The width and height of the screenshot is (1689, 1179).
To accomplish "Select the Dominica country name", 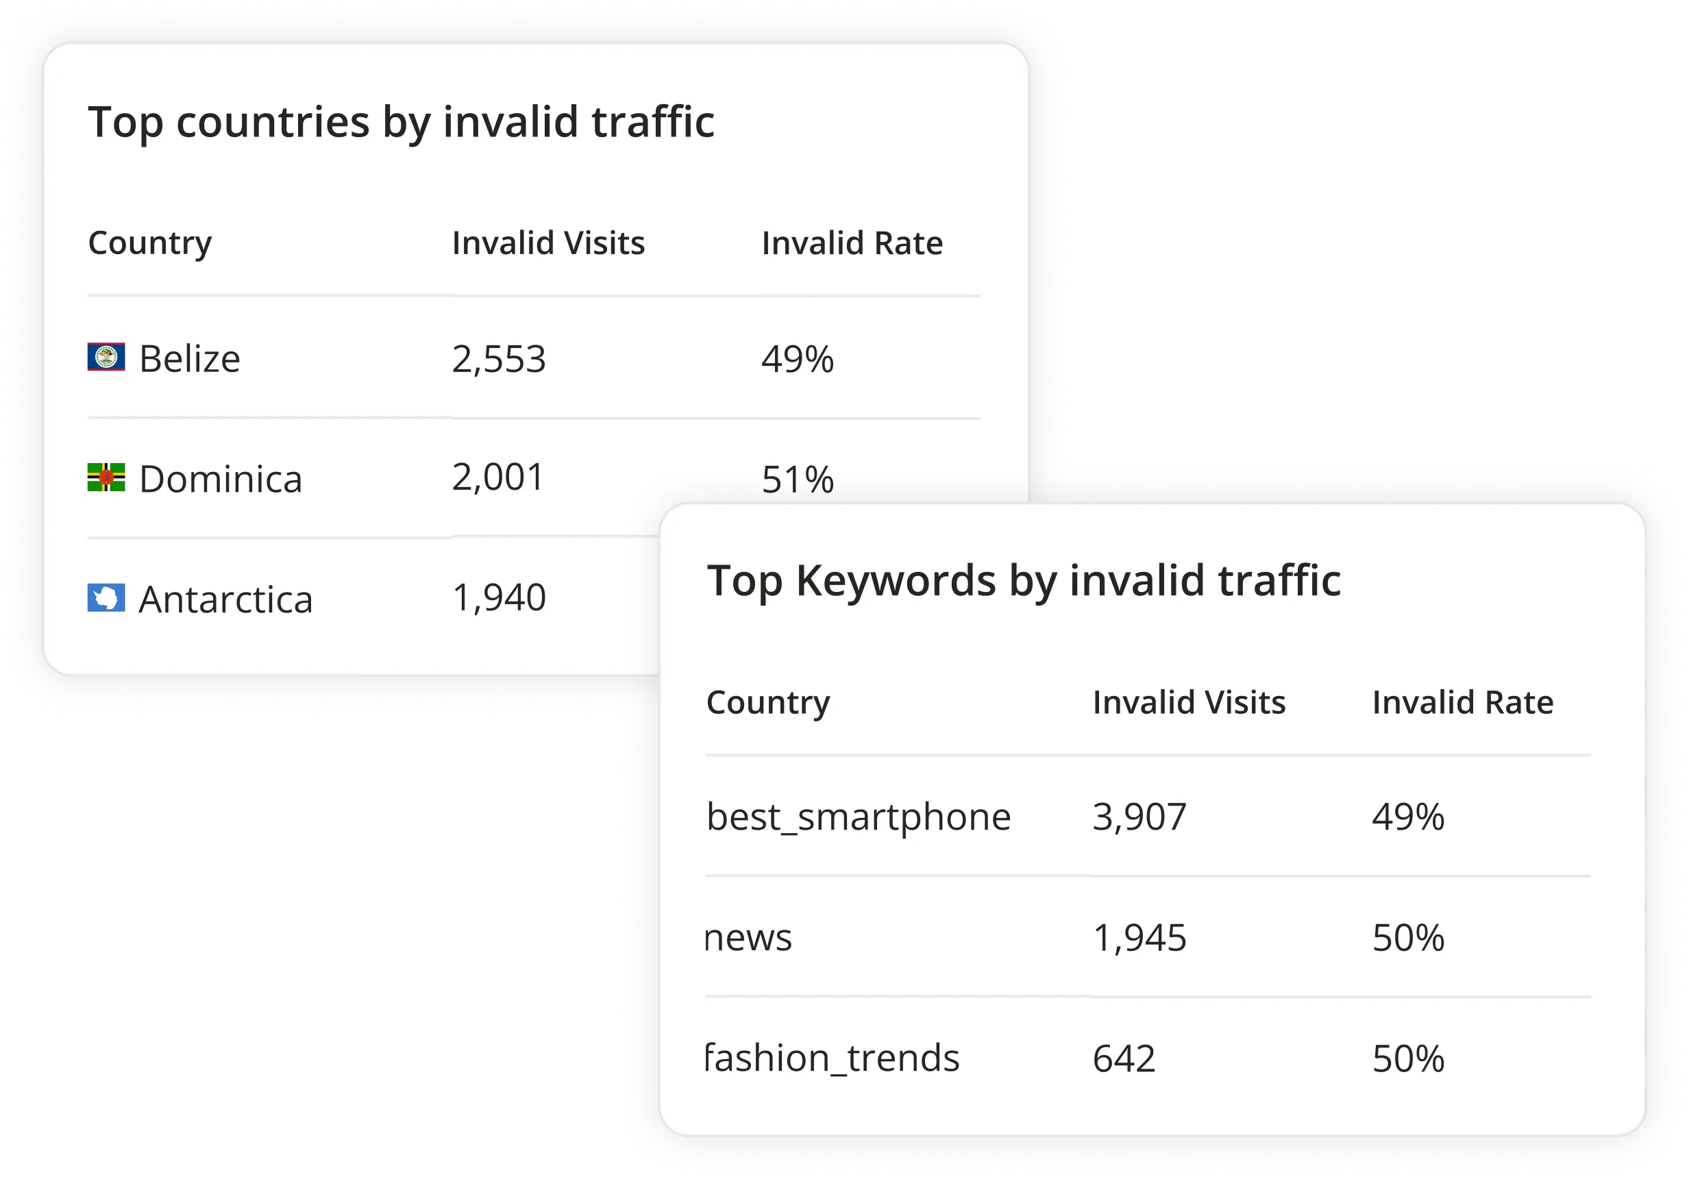I will [x=221, y=480].
